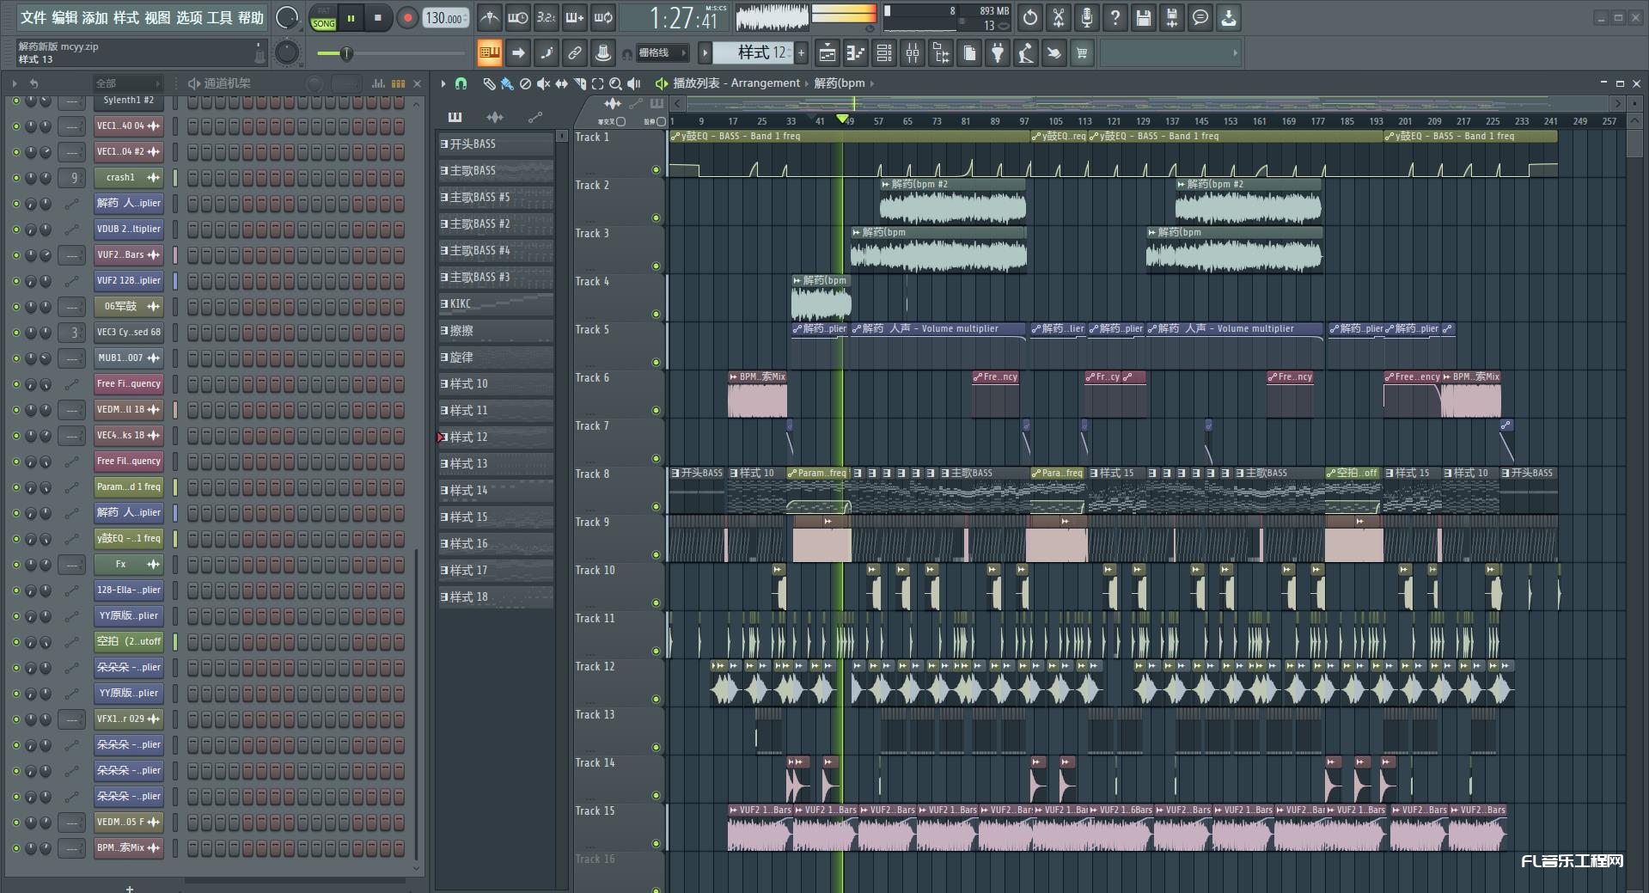This screenshot has height=893, width=1649.
Task: Mute the crash1 channel green LED
Action: point(15,177)
